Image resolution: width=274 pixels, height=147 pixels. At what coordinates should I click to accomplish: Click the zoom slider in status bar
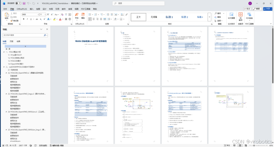coord(258,145)
